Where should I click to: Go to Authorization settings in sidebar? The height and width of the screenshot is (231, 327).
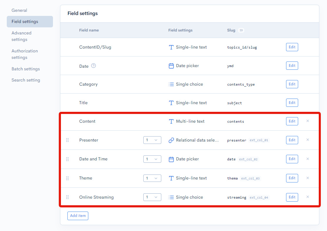coord(25,54)
